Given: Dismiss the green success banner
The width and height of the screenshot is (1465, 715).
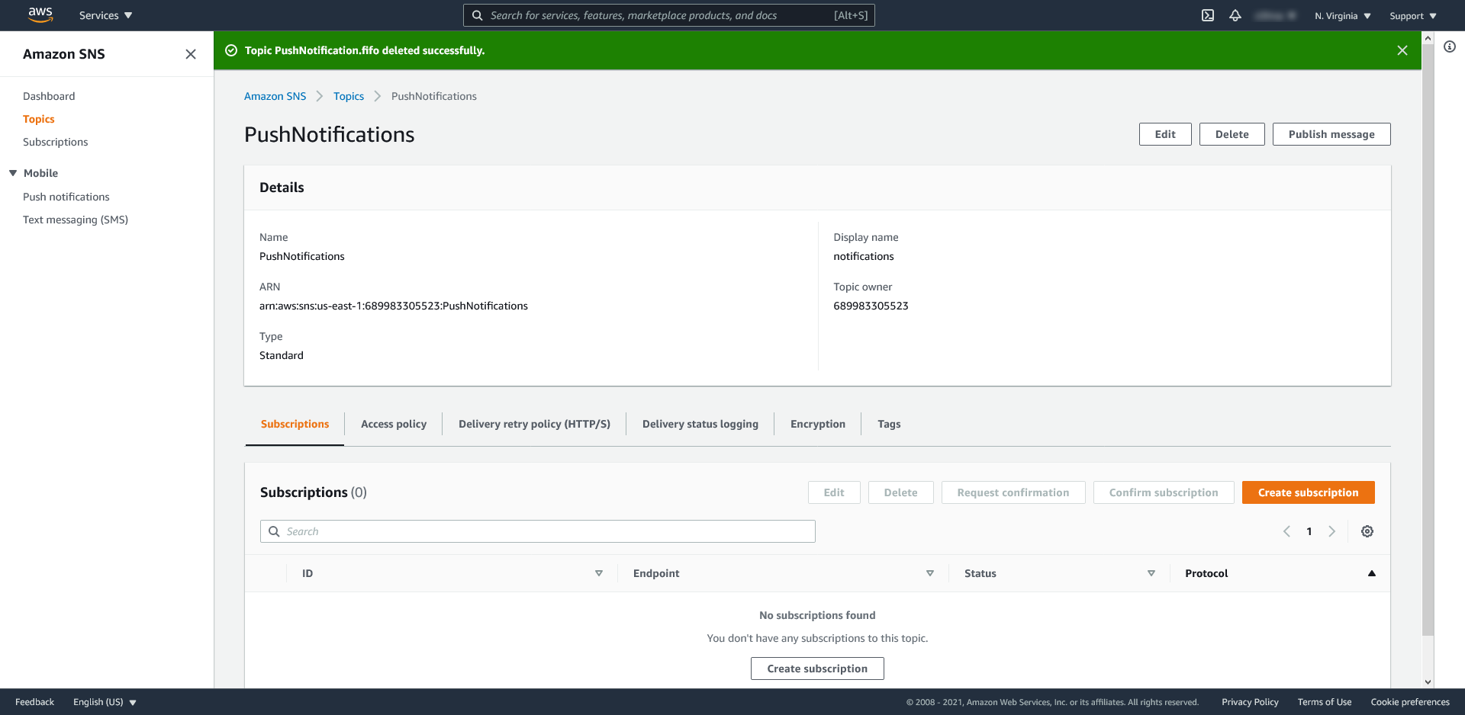Looking at the screenshot, I should pos(1402,50).
